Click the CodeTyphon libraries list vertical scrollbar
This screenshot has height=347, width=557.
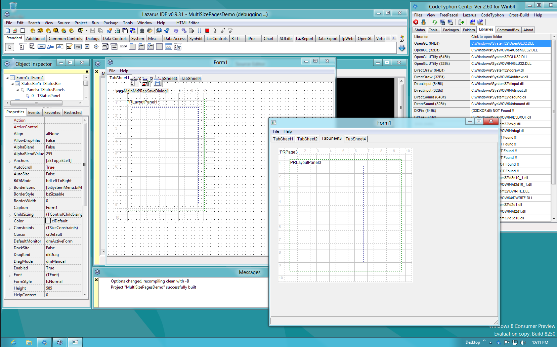click(x=554, y=127)
